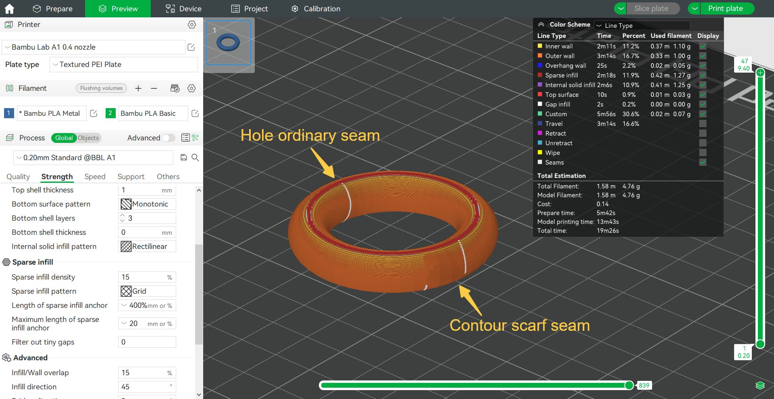Image resolution: width=774 pixels, height=399 pixels.
Task: Expand Sparse infill pattern dropdown
Action: click(147, 291)
